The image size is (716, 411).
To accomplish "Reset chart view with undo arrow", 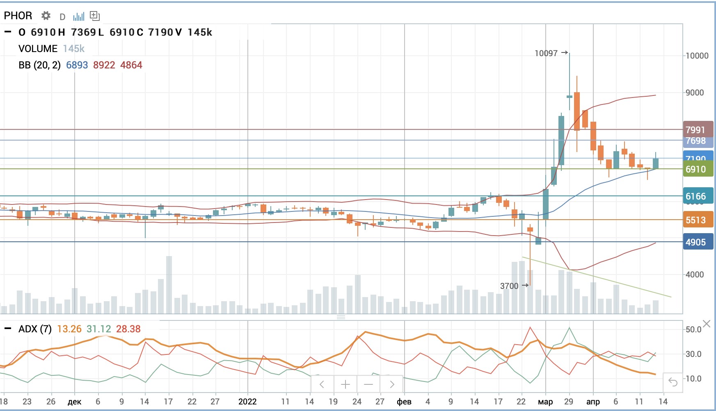I will point(673,382).
